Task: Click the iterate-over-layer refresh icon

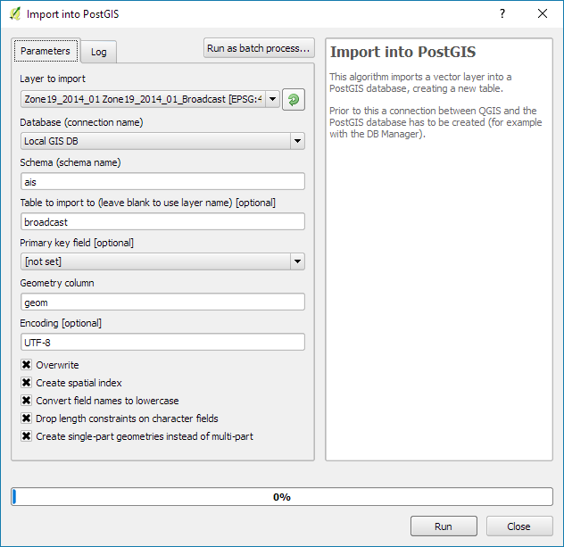Action: [x=293, y=100]
